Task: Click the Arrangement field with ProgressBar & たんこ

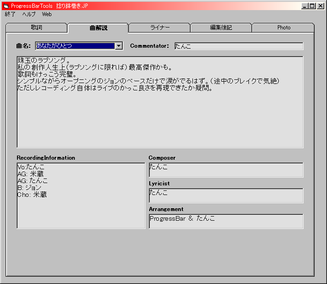Action: [226, 221]
